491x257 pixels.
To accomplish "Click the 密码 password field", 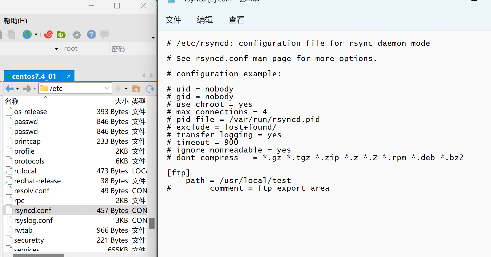I will [133, 49].
